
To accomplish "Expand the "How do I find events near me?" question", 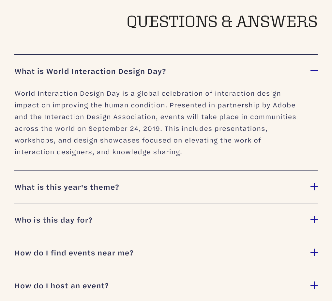I will [x=74, y=253].
